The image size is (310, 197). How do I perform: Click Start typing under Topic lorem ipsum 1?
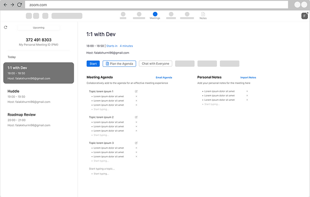pos(101,109)
